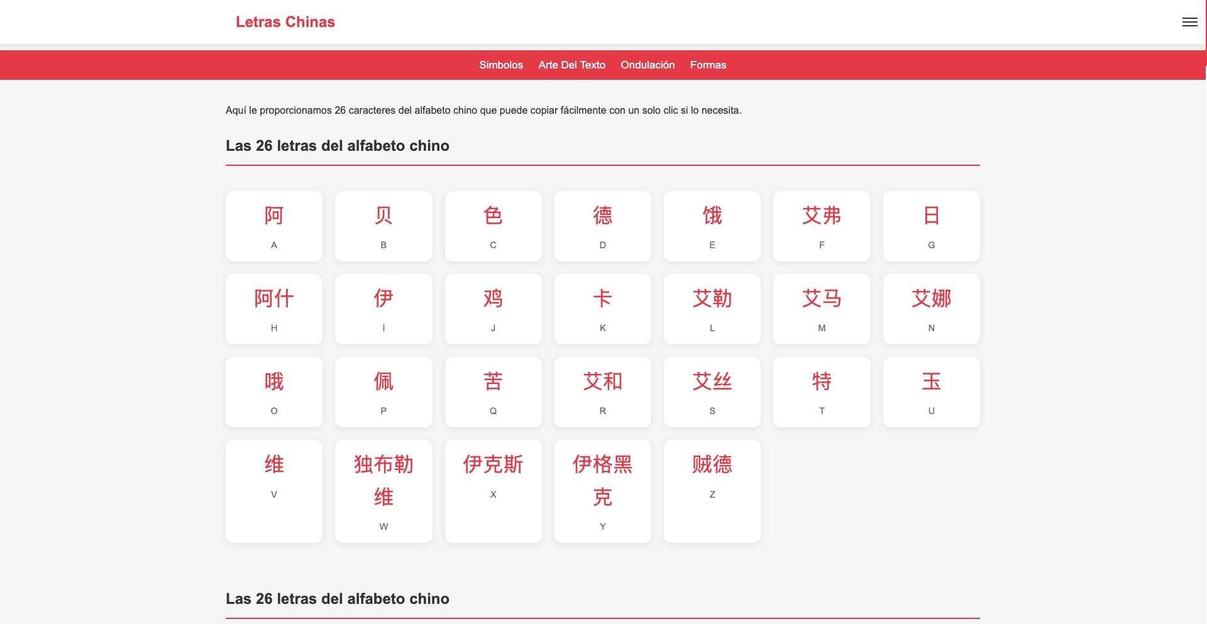Open the Simbolos menu item

(x=500, y=65)
